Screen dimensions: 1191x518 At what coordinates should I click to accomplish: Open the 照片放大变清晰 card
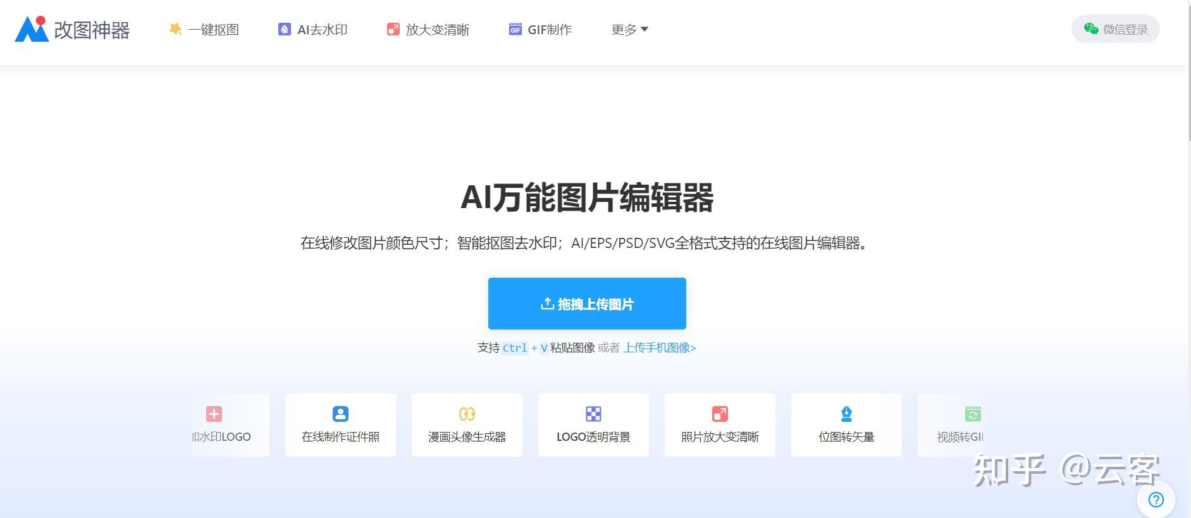720,425
